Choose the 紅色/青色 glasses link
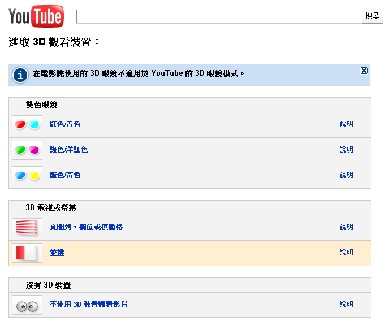This screenshot has height=322, width=389. coord(65,124)
